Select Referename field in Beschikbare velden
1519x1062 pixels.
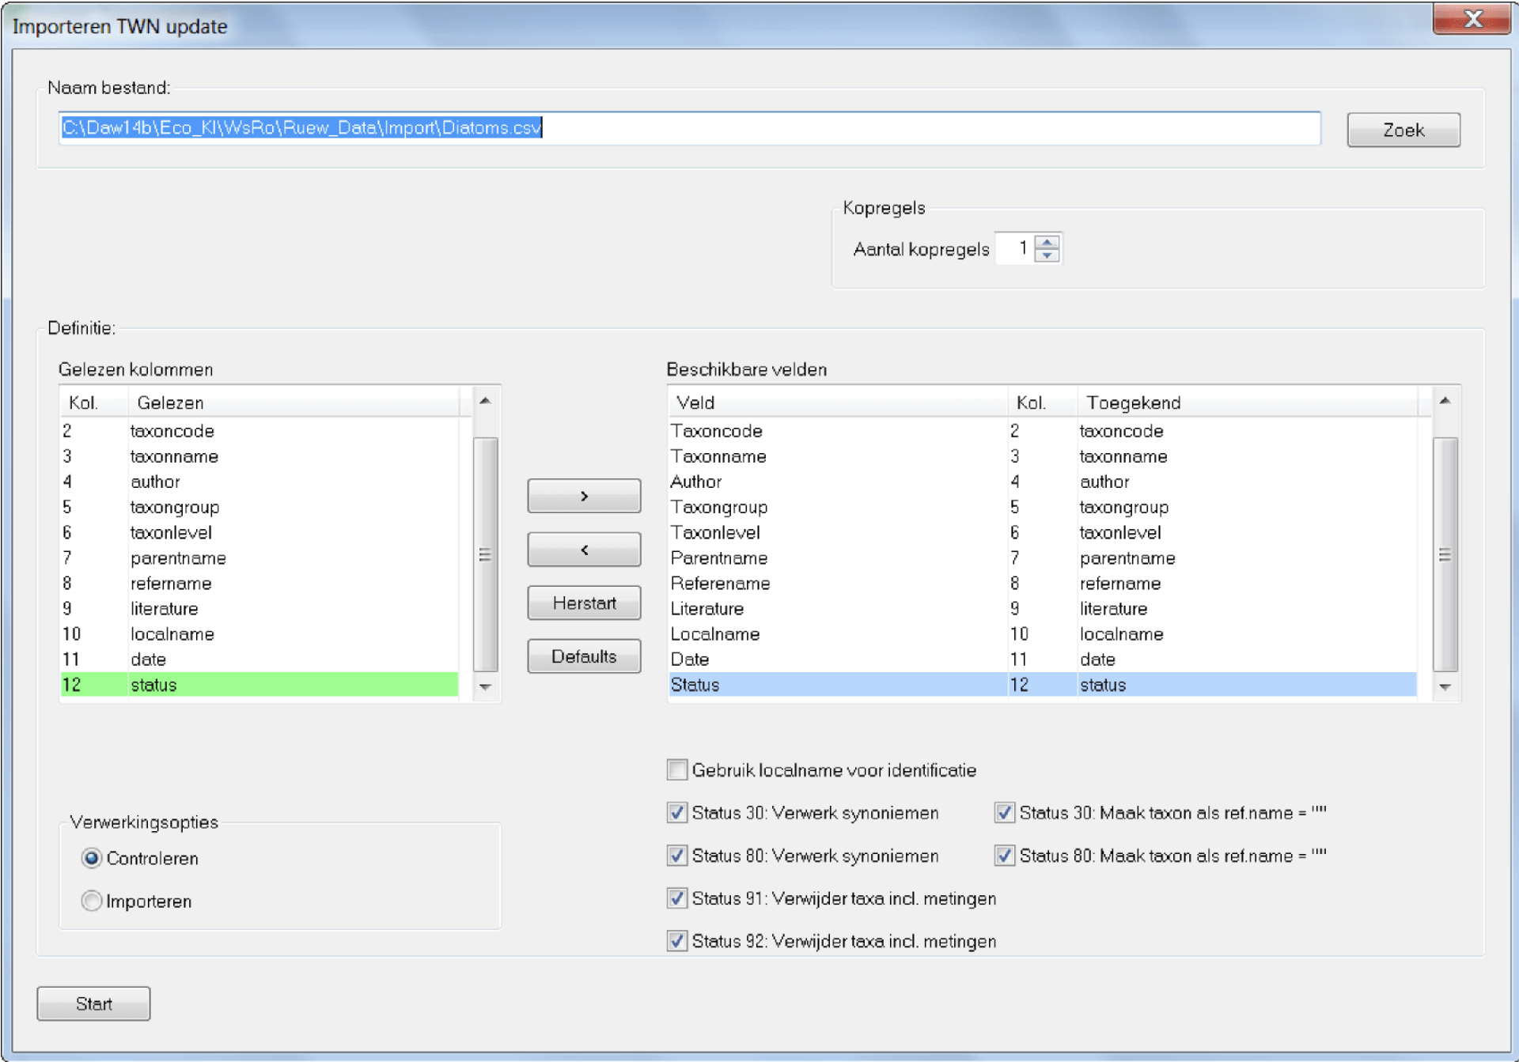click(x=1043, y=583)
